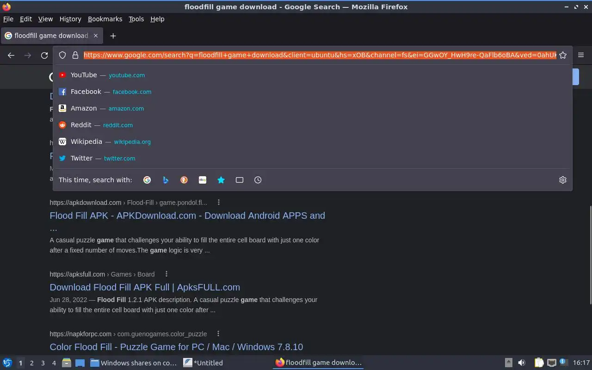Show site security padlock info
The height and width of the screenshot is (370, 592).
coord(75,55)
